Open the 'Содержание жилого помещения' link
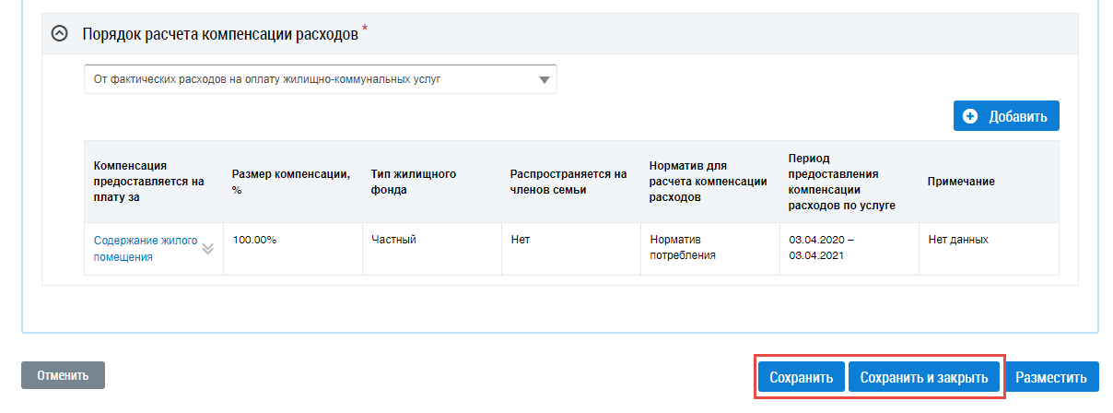Viewport: 1113px width, 413px height. tap(146, 249)
